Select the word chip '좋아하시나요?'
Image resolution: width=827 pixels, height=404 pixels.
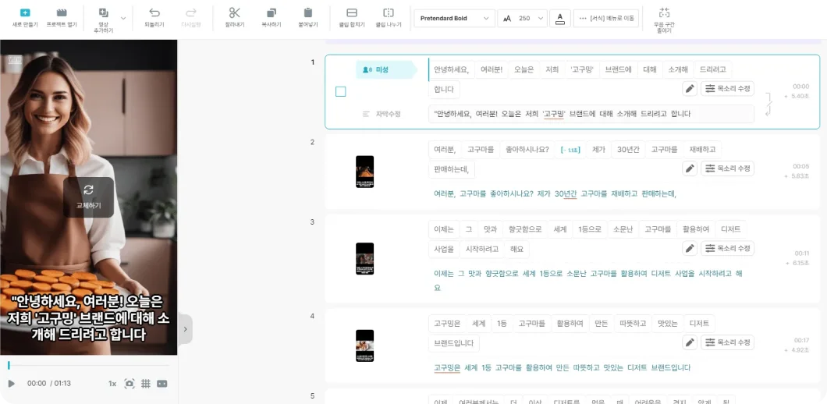coord(528,150)
